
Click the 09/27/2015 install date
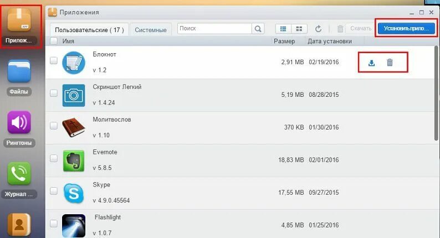click(x=324, y=193)
